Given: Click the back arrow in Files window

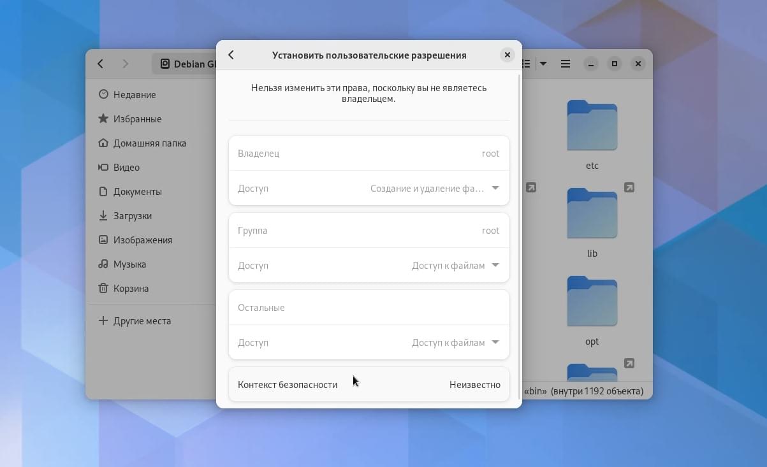Looking at the screenshot, I should pos(101,64).
